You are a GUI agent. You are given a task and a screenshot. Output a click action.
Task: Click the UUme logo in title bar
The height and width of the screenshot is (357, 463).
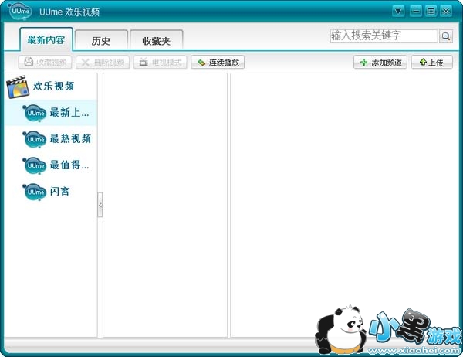click(x=20, y=12)
